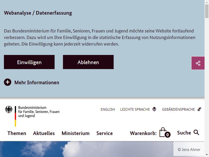Click the plus icon beside Mehr Informationen

click(x=8, y=82)
